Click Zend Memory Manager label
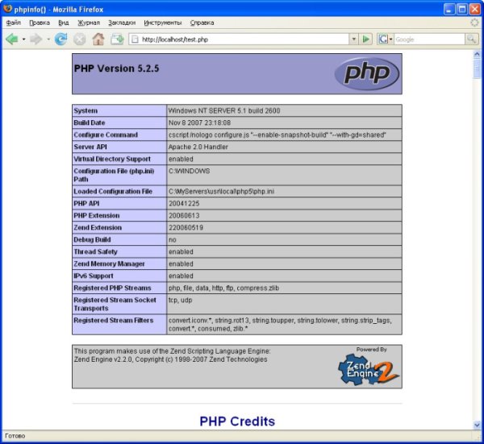The width and height of the screenshot is (484, 444). coord(109,263)
